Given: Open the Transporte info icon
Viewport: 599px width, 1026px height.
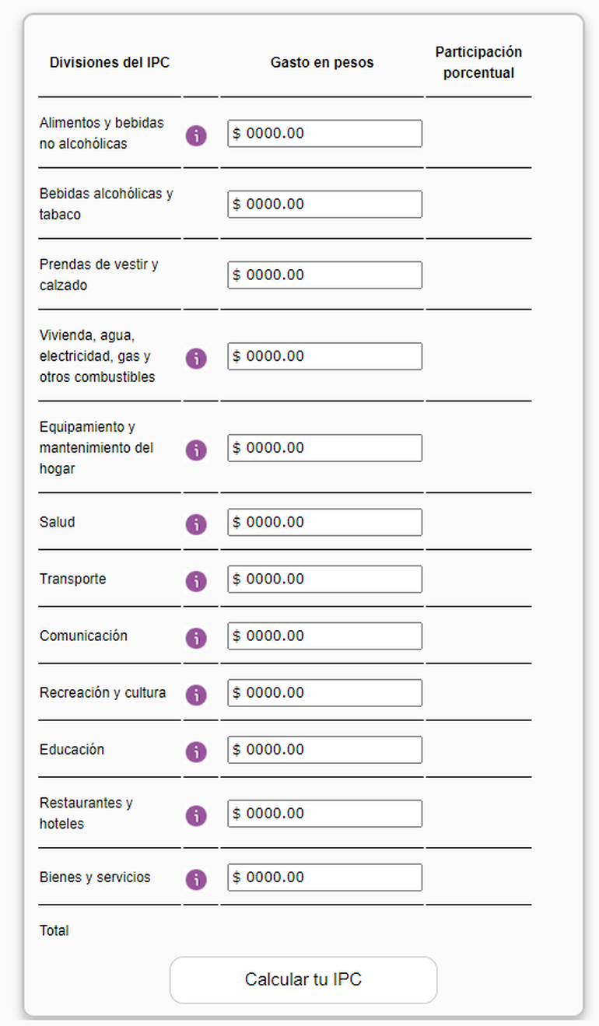Looking at the screenshot, I should point(196,581).
